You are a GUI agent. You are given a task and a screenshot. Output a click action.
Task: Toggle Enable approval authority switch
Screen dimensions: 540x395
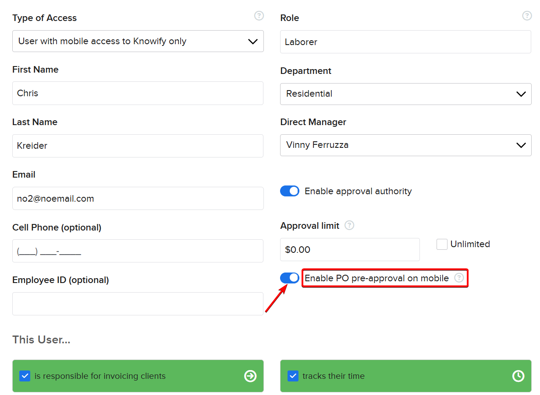290,191
